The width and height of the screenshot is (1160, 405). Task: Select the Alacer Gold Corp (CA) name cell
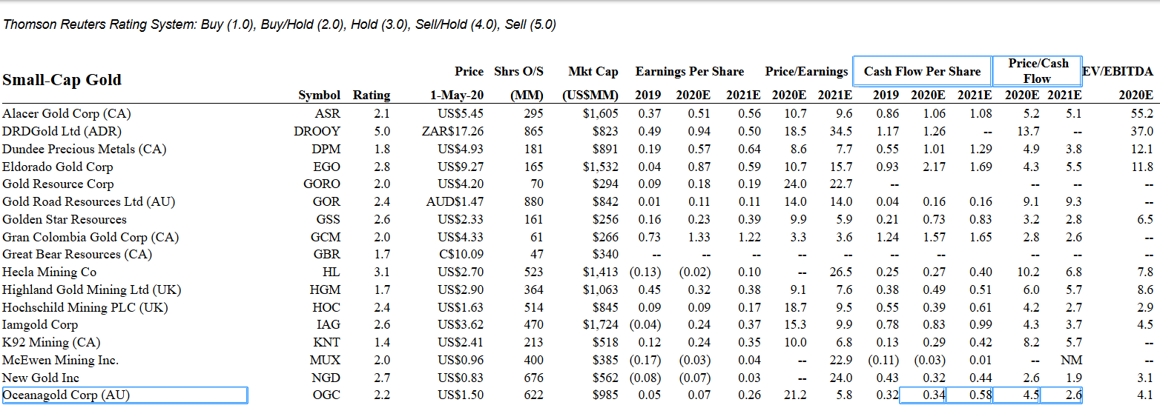click(x=66, y=113)
